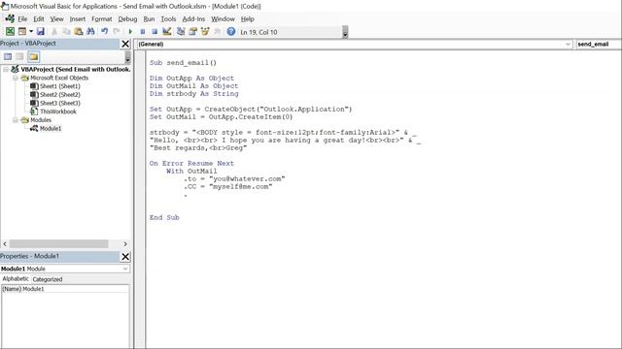
Task: Select Sheet2 (Sheet2) in project tree
Action: tap(59, 95)
